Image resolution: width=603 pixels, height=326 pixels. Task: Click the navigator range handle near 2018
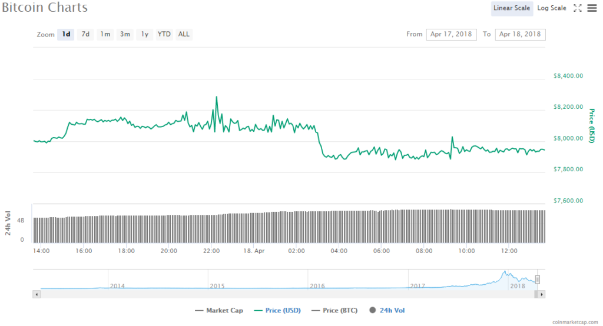[537, 280]
